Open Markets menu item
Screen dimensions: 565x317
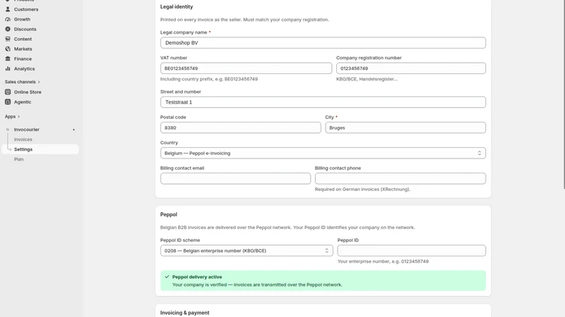coord(23,49)
